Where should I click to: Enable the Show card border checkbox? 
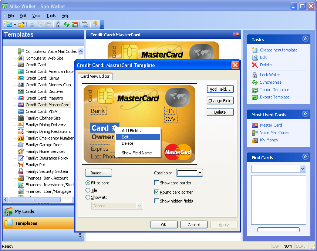click(156, 183)
